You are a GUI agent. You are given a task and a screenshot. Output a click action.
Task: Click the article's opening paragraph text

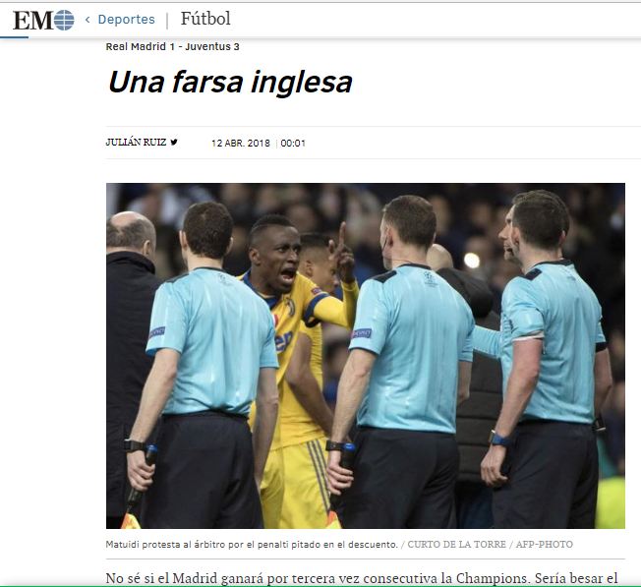(x=362, y=578)
